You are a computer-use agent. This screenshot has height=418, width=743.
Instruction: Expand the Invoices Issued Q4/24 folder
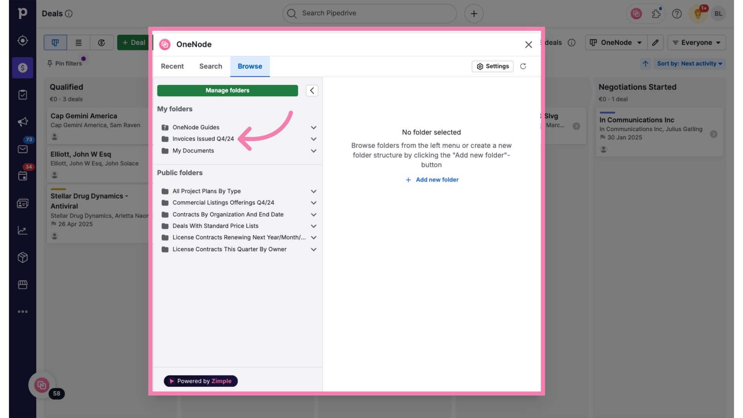(313, 139)
